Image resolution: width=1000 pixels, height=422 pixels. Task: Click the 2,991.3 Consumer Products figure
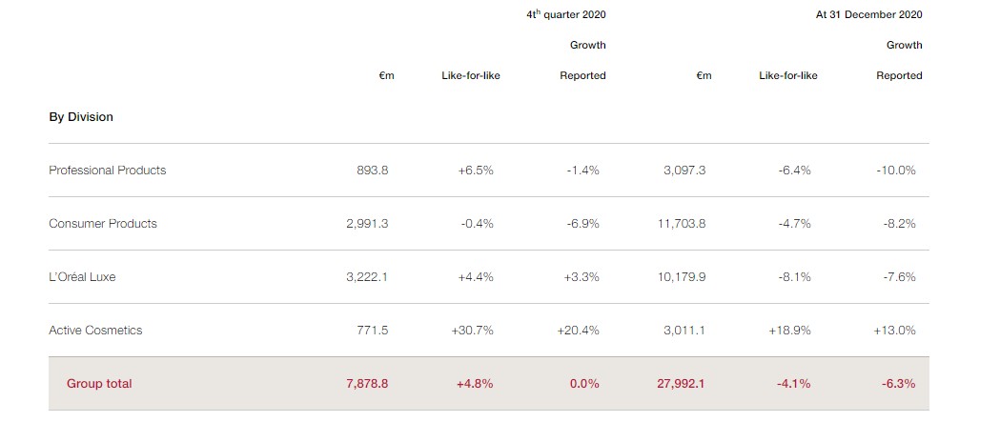367,224
